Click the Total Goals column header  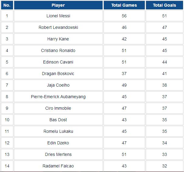click(164, 5)
